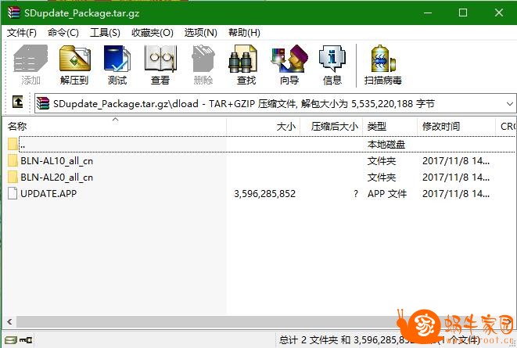Show archive Info (信息) icon
517x348 pixels.
[332, 59]
